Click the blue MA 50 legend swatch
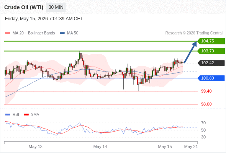 62,33
